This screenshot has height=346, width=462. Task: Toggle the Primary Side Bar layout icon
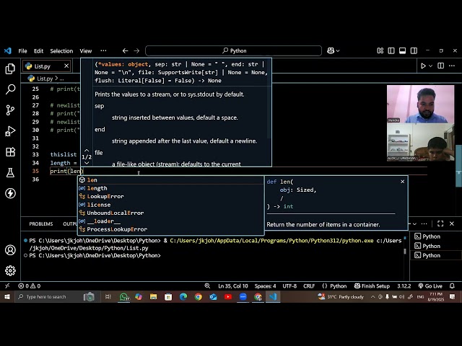click(x=391, y=51)
